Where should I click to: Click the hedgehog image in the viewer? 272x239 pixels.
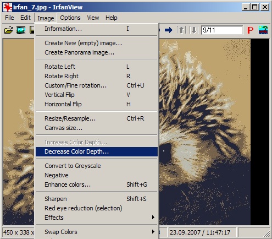click(x=204, y=132)
